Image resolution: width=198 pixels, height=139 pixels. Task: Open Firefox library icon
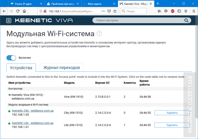click(x=159, y=11)
